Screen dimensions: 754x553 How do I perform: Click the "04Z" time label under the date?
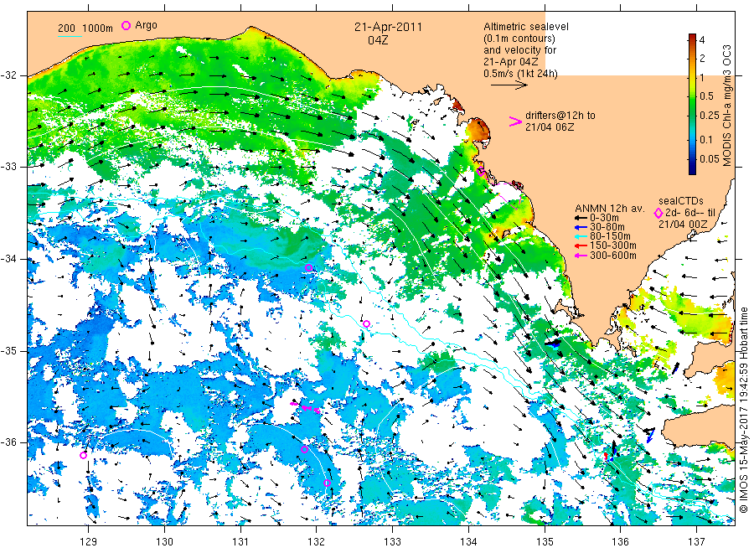pos(378,40)
